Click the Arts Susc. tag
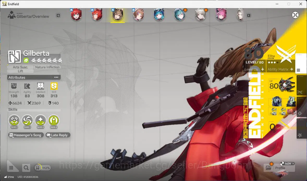The width and height of the screenshot is (307, 181). 20,67
